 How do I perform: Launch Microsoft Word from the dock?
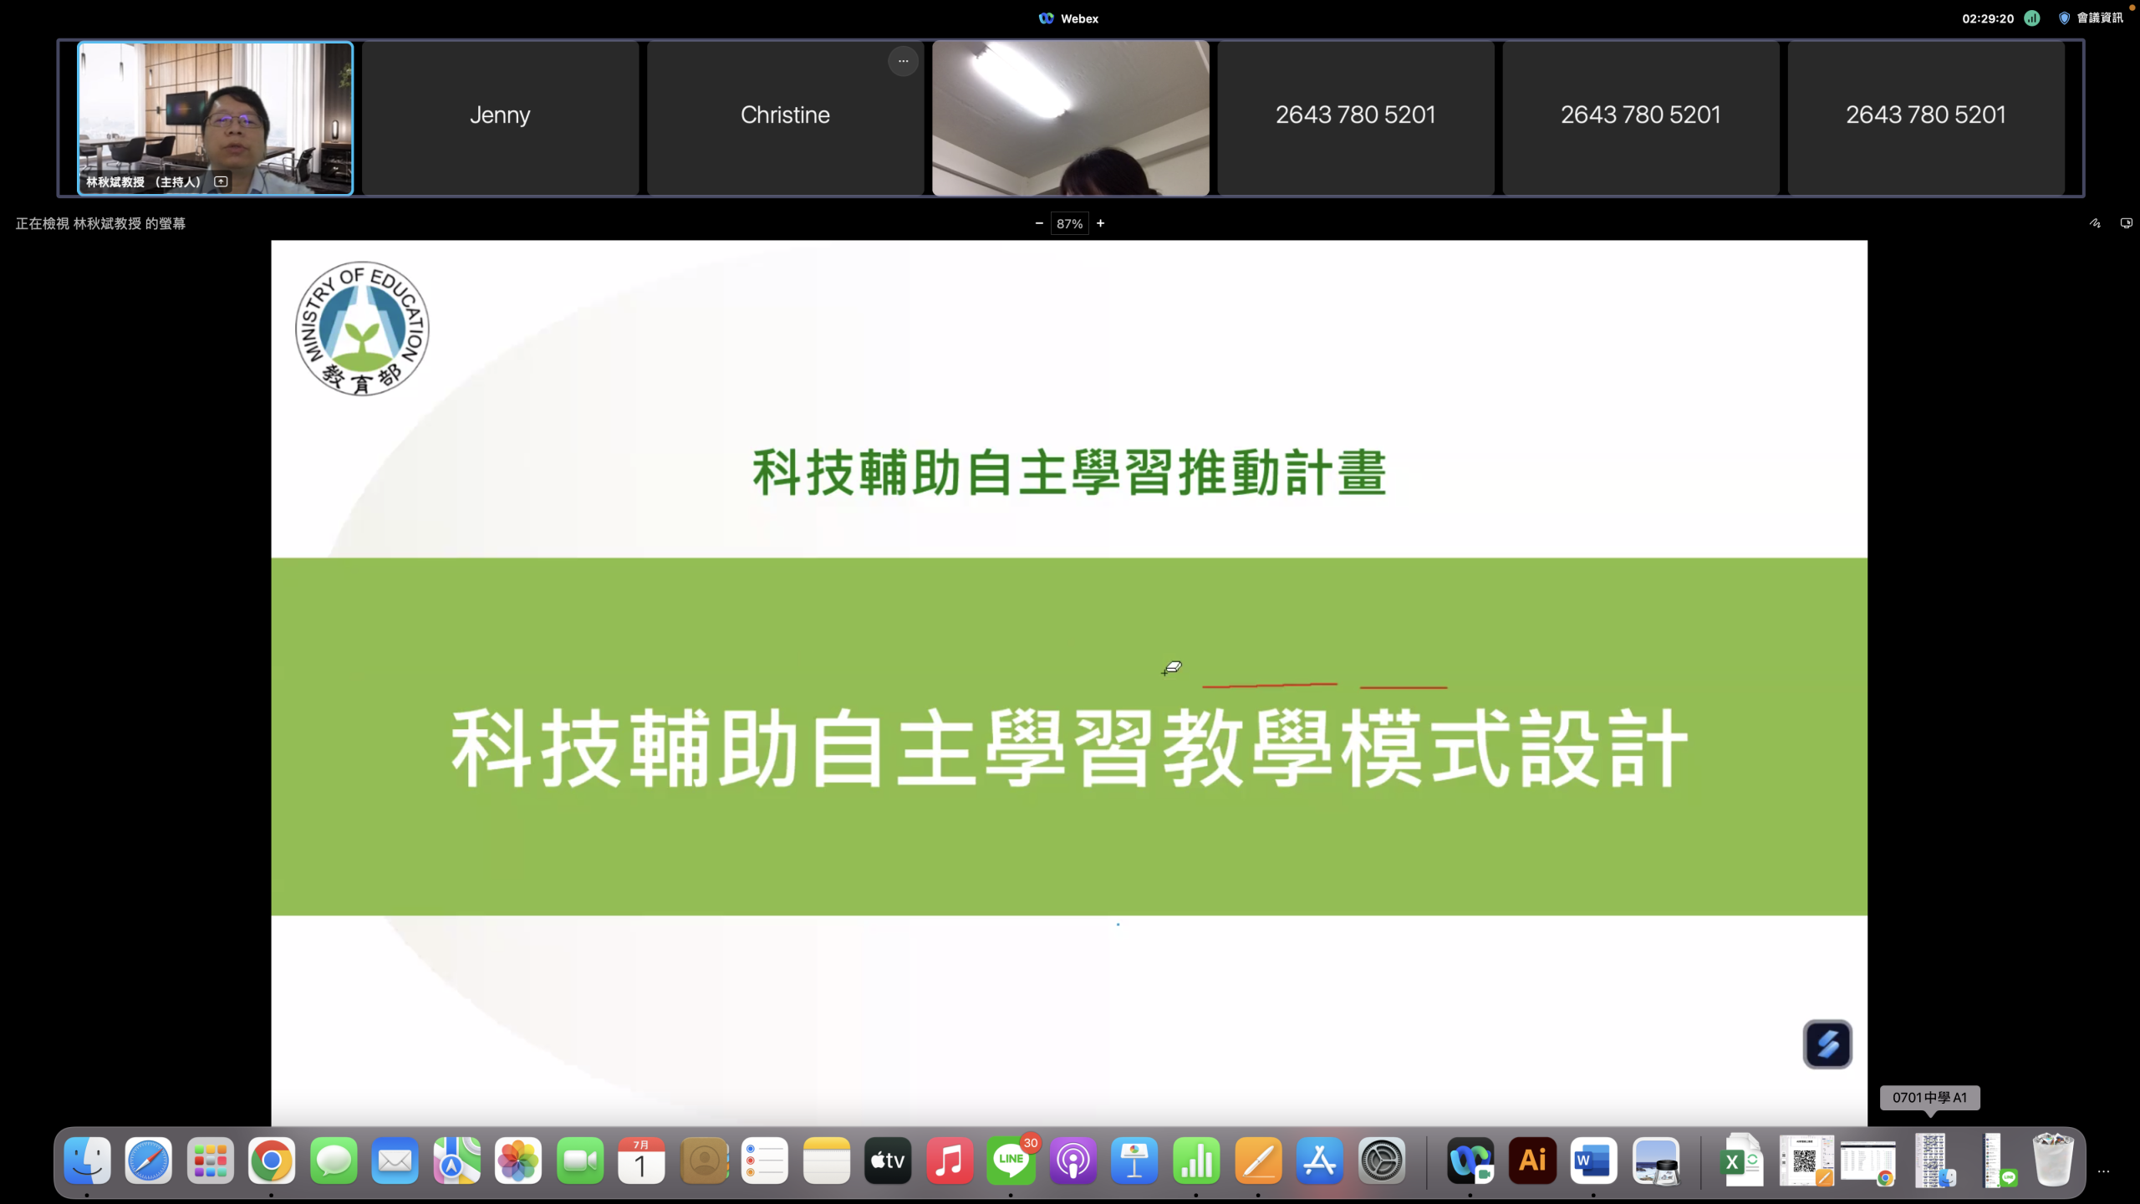click(1593, 1161)
